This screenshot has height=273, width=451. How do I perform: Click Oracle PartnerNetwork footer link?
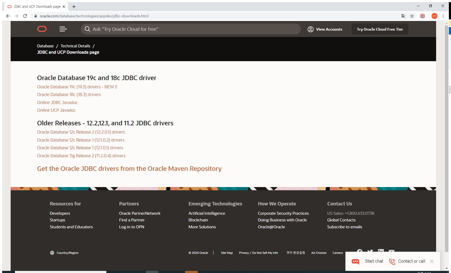click(140, 213)
